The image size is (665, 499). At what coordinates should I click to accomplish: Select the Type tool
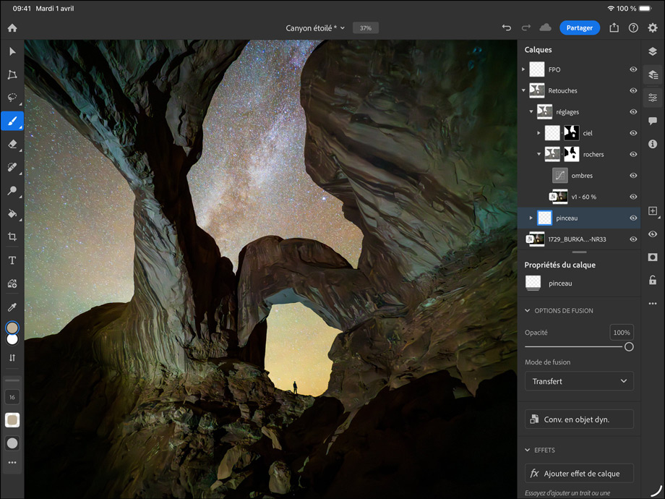(x=12, y=260)
